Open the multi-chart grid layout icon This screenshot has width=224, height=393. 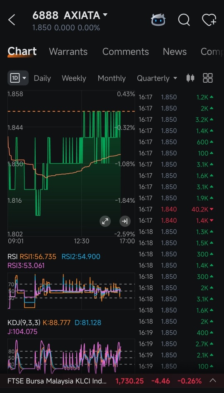tap(208, 78)
